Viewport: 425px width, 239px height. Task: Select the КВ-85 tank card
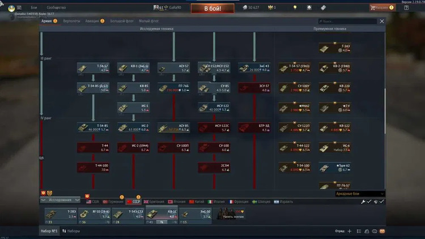133,88
